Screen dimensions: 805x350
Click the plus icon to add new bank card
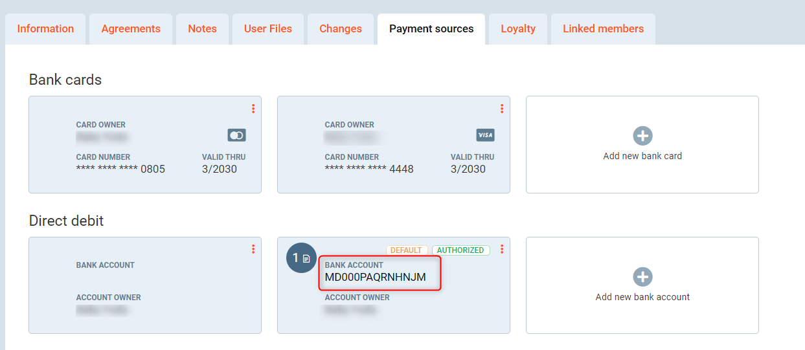[642, 136]
